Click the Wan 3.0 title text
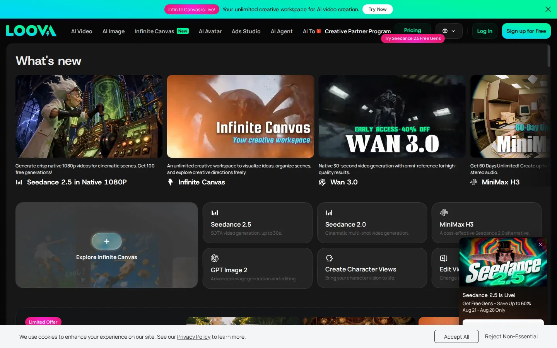Viewport: 557px width, 348px height. pos(344,182)
